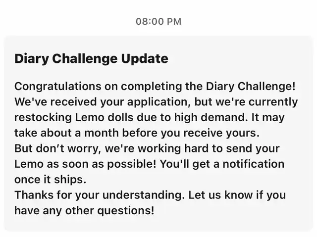Click 'have any other questions!' line

[84, 211]
